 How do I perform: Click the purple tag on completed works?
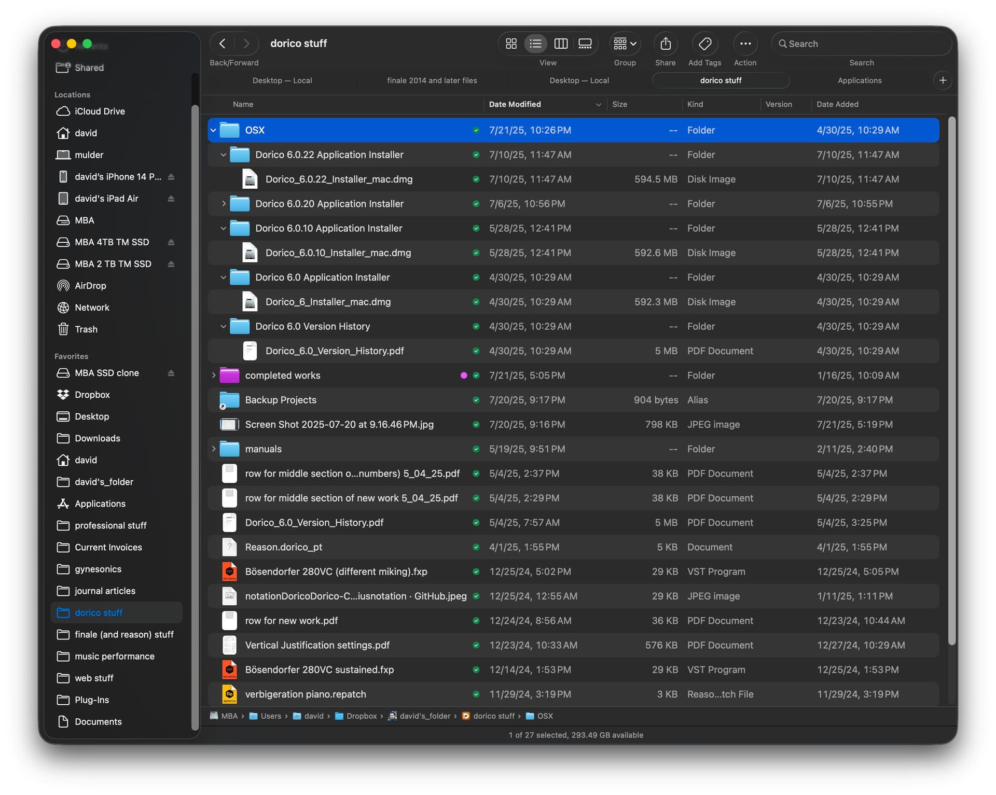[x=464, y=375]
